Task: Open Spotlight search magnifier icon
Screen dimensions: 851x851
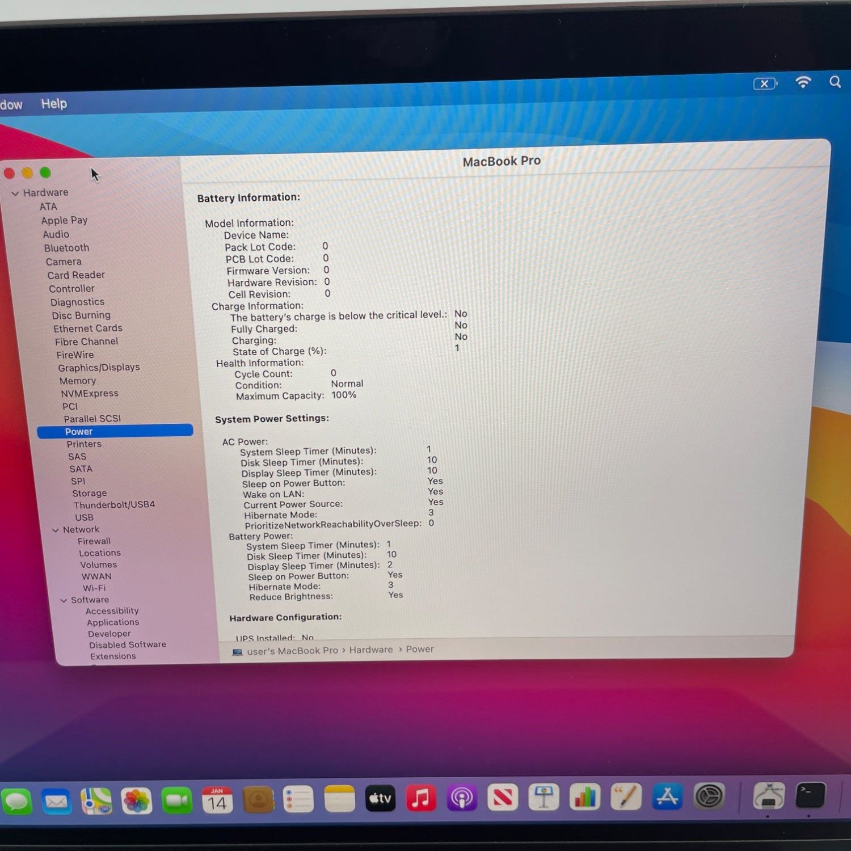Action: 835,82
